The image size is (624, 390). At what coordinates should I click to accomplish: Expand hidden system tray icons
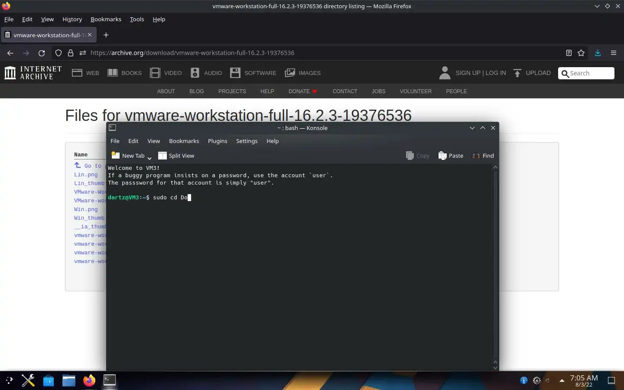(x=562, y=380)
